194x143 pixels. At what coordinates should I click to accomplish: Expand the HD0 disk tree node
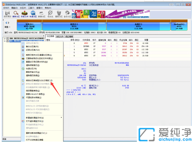click(5, 38)
